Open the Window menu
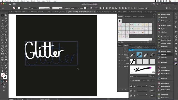This screenshot has width=178, height=100. pyautogui.click(x=49, y=1)
